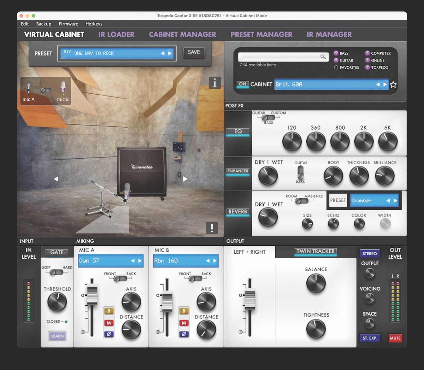
Task: Mute the output with the MUTE button
Action: 395,338
